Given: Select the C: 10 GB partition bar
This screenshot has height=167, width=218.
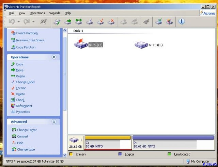Looking at the screenshot, I should (108, 143).
